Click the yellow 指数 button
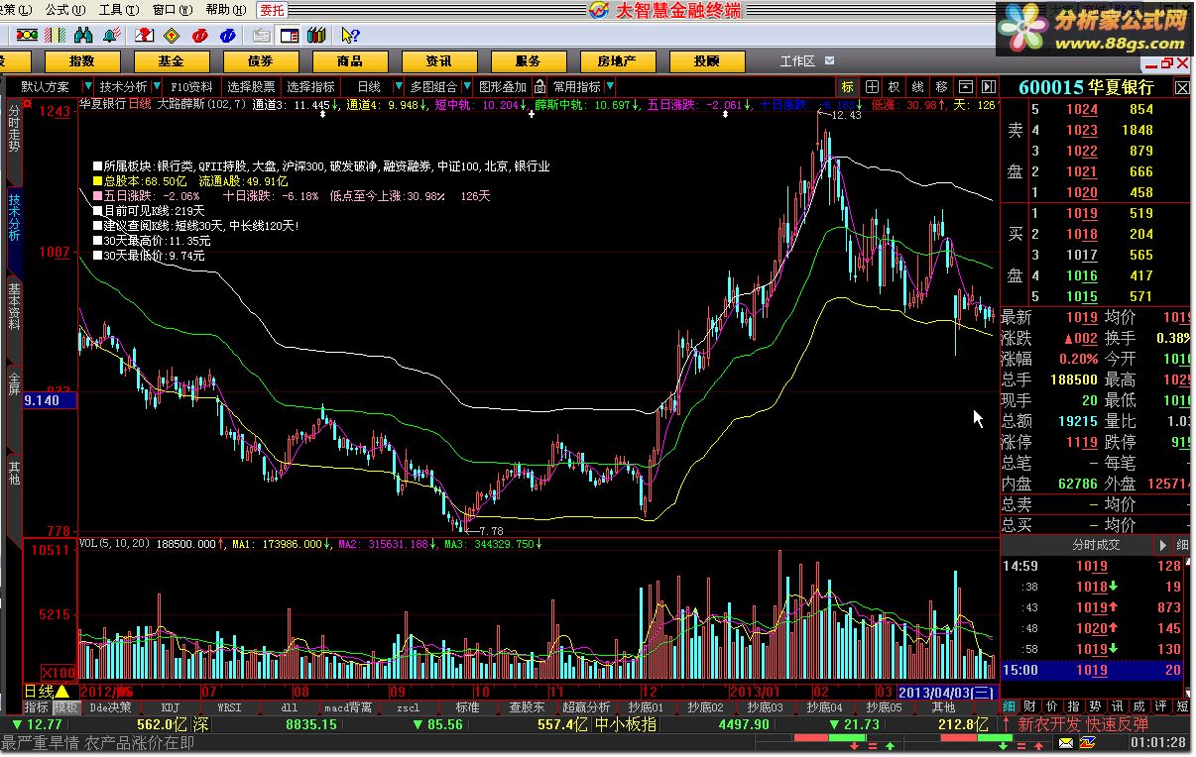 [82, 61]
